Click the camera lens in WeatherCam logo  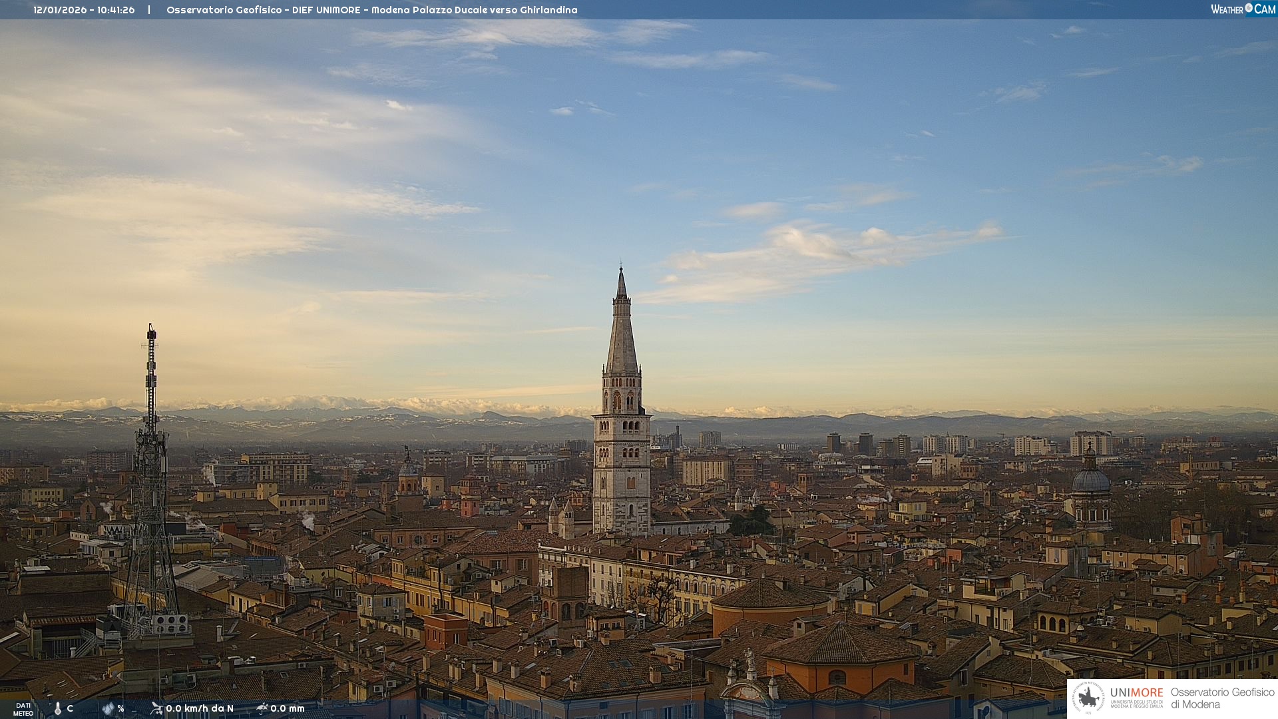click(1249, 8)
